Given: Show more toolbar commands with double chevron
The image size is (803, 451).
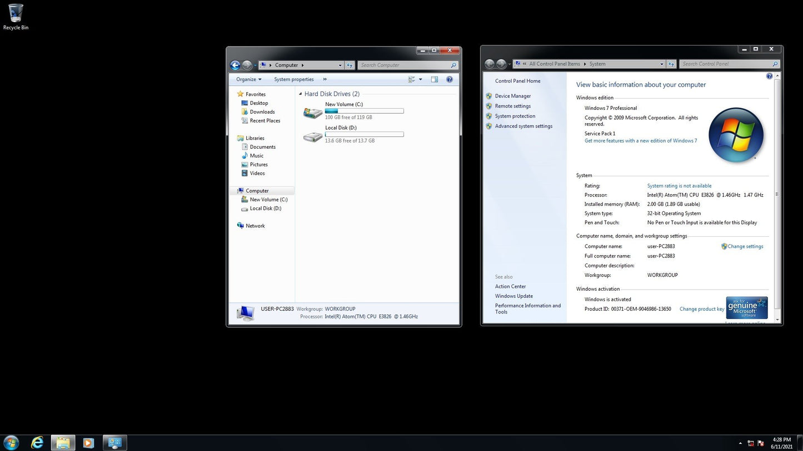Looking at the screenshot, I should [x=325, y=79].
